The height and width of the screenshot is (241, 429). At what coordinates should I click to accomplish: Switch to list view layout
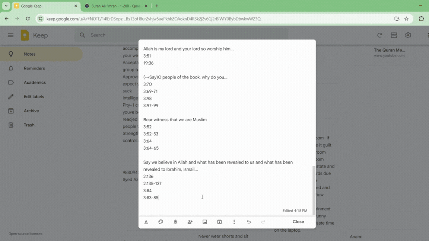point(394,35)
